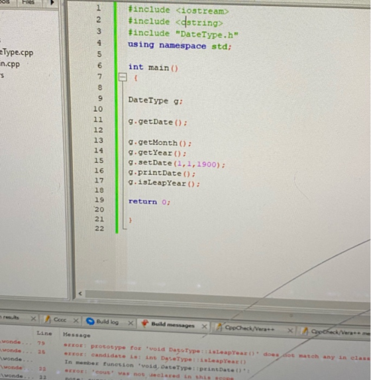Select error row 'prototype for void DateType::isLeapYear()'

tap(216, 351)
